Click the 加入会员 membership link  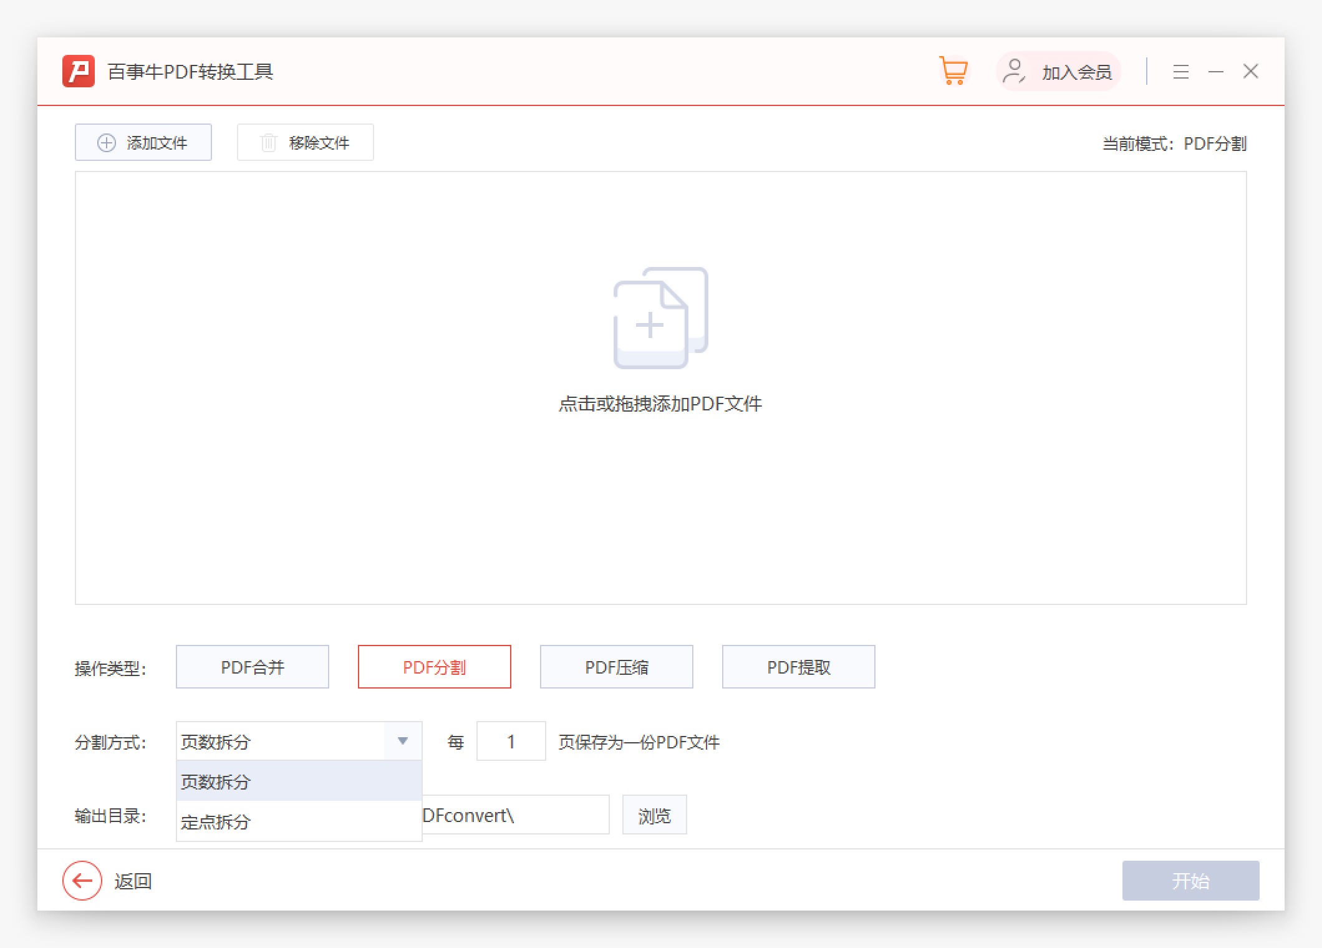pyautogui.click(x=1076, y=72)
